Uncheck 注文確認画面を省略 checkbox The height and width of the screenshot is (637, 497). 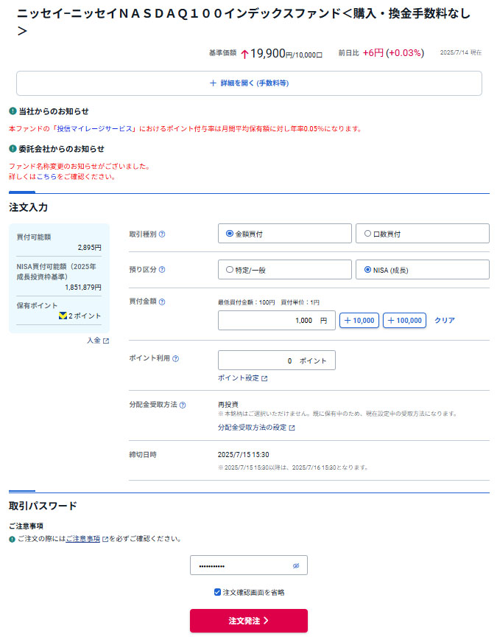(x=217, y=592)
